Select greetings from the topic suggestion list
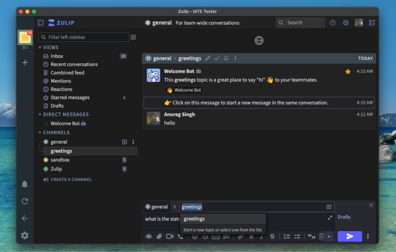 194,219
